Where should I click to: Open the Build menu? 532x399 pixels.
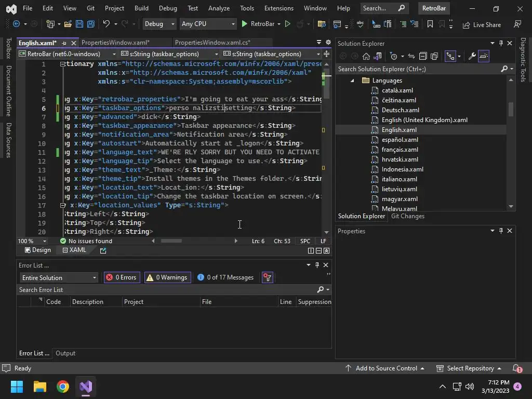pyautogui.click(x=141, y=8)
